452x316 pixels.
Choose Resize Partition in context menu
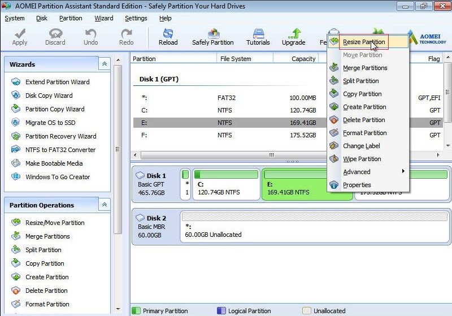[x=368, y=42]
